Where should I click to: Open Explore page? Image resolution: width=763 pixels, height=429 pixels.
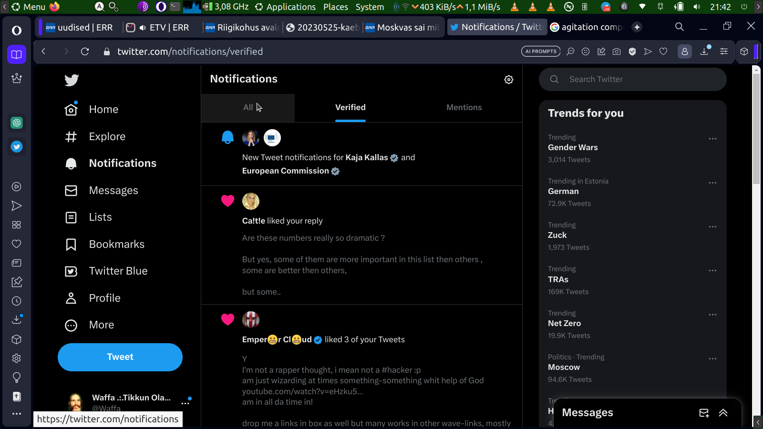click(95, 137)
